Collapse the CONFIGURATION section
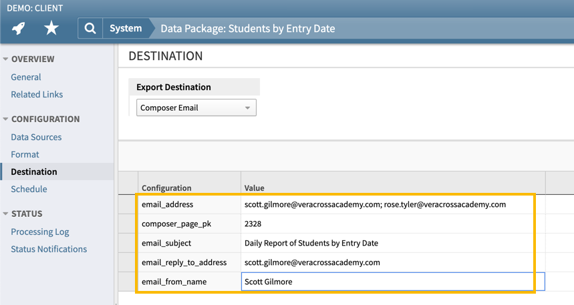This screenshot has height=305, width=574. pos(5,119)
